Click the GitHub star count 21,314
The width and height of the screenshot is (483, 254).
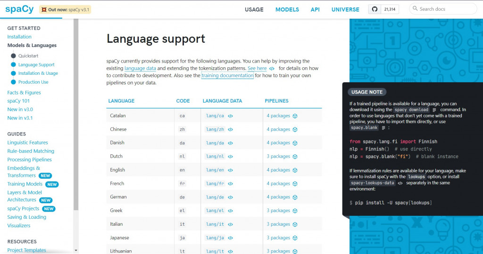point(390,9)
